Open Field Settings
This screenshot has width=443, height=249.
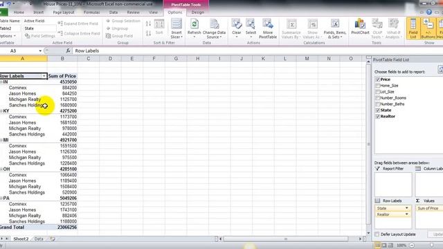40,36
